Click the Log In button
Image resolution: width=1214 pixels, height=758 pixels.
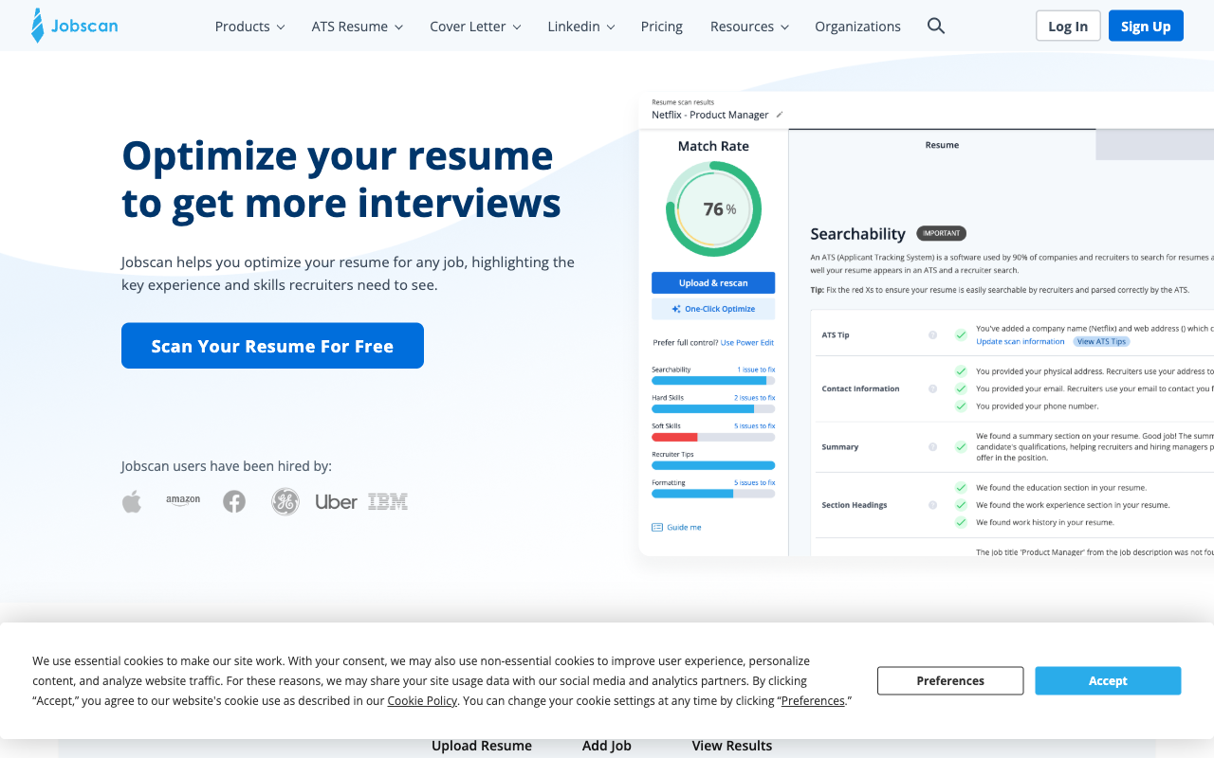[x=1068, y=26]
